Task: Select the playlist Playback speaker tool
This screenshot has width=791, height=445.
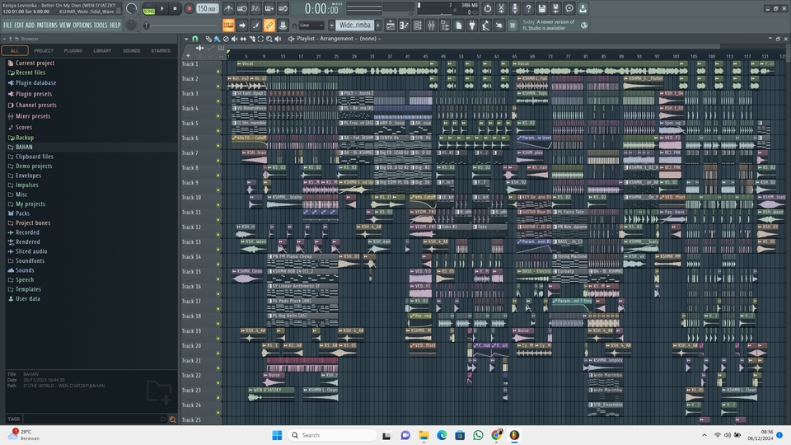Action: (x=278, y=39)
